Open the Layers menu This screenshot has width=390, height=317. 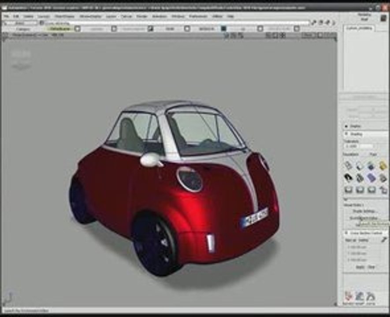(x=111, y=16)
